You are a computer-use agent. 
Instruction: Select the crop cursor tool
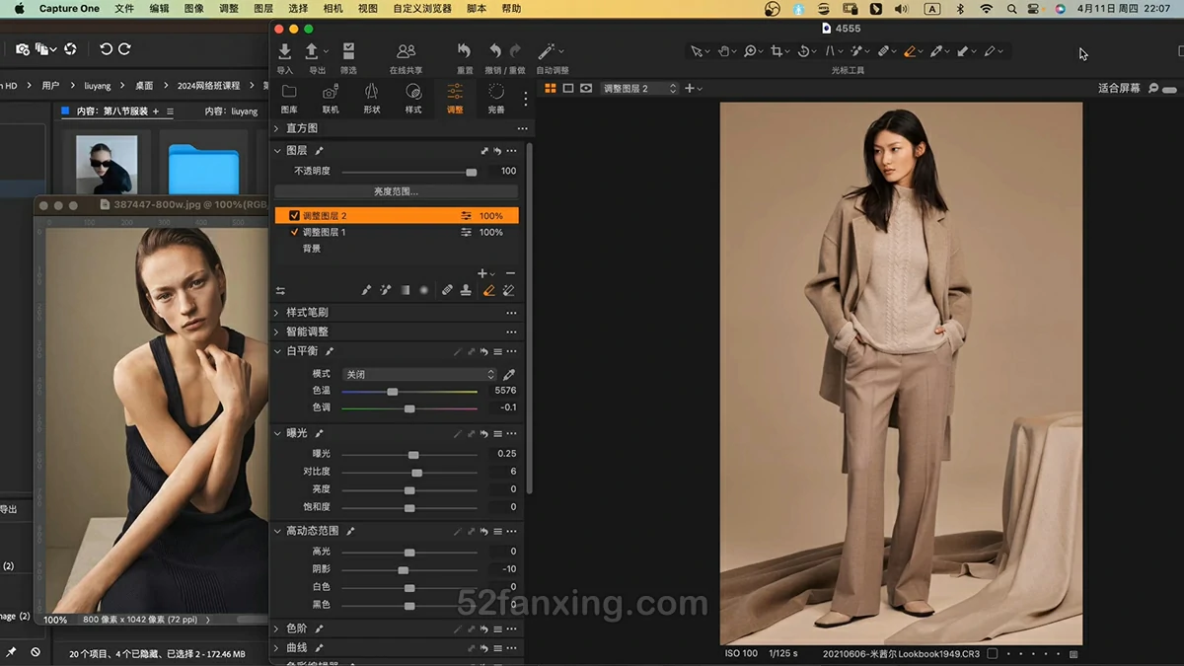pyautogui.click(x=777, y=51)
